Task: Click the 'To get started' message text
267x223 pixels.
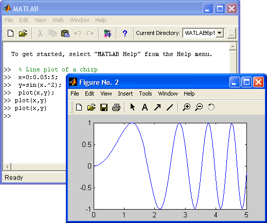Action: 112,54
